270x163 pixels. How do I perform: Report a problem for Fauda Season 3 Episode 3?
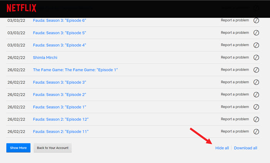click(x=235, y=82)
